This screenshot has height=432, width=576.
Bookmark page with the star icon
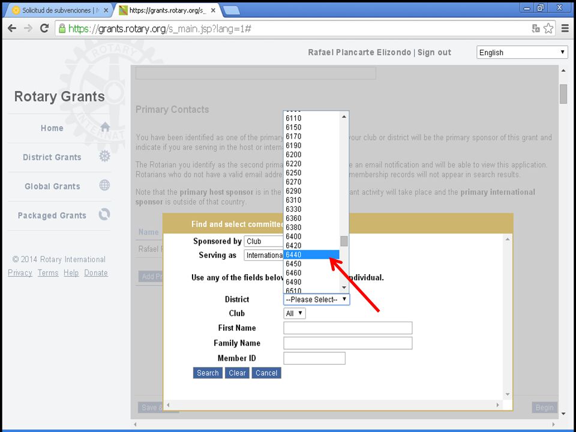[x=548, y=28]
